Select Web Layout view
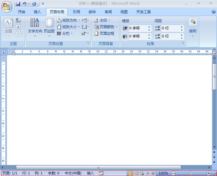The image size is (217, 176). (142, 173)
